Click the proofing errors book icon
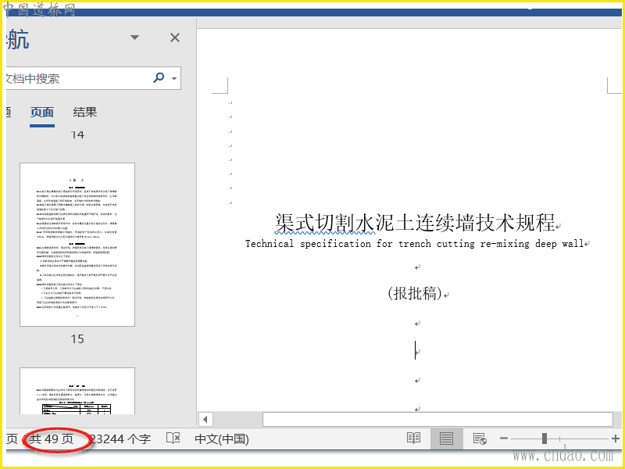The width and height of the screenshot is (625, 469). (x=173, y=439)
